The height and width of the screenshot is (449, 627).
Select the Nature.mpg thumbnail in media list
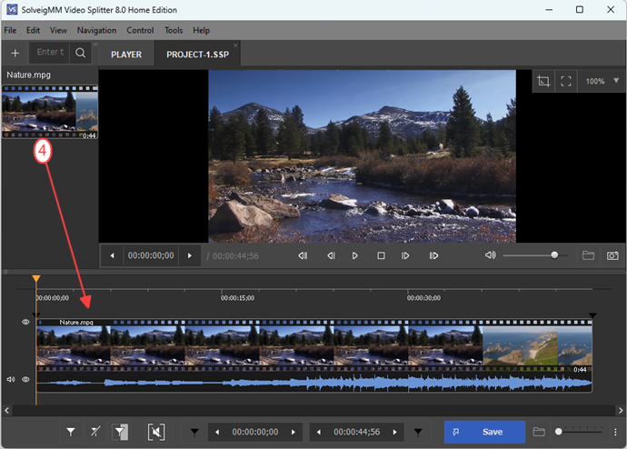50,111
